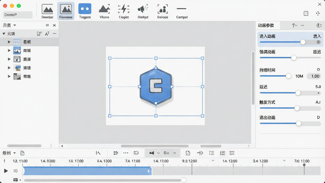325x183 pixels.
Task: Toggle the timeline audio icon
Action: pos(16,171)
